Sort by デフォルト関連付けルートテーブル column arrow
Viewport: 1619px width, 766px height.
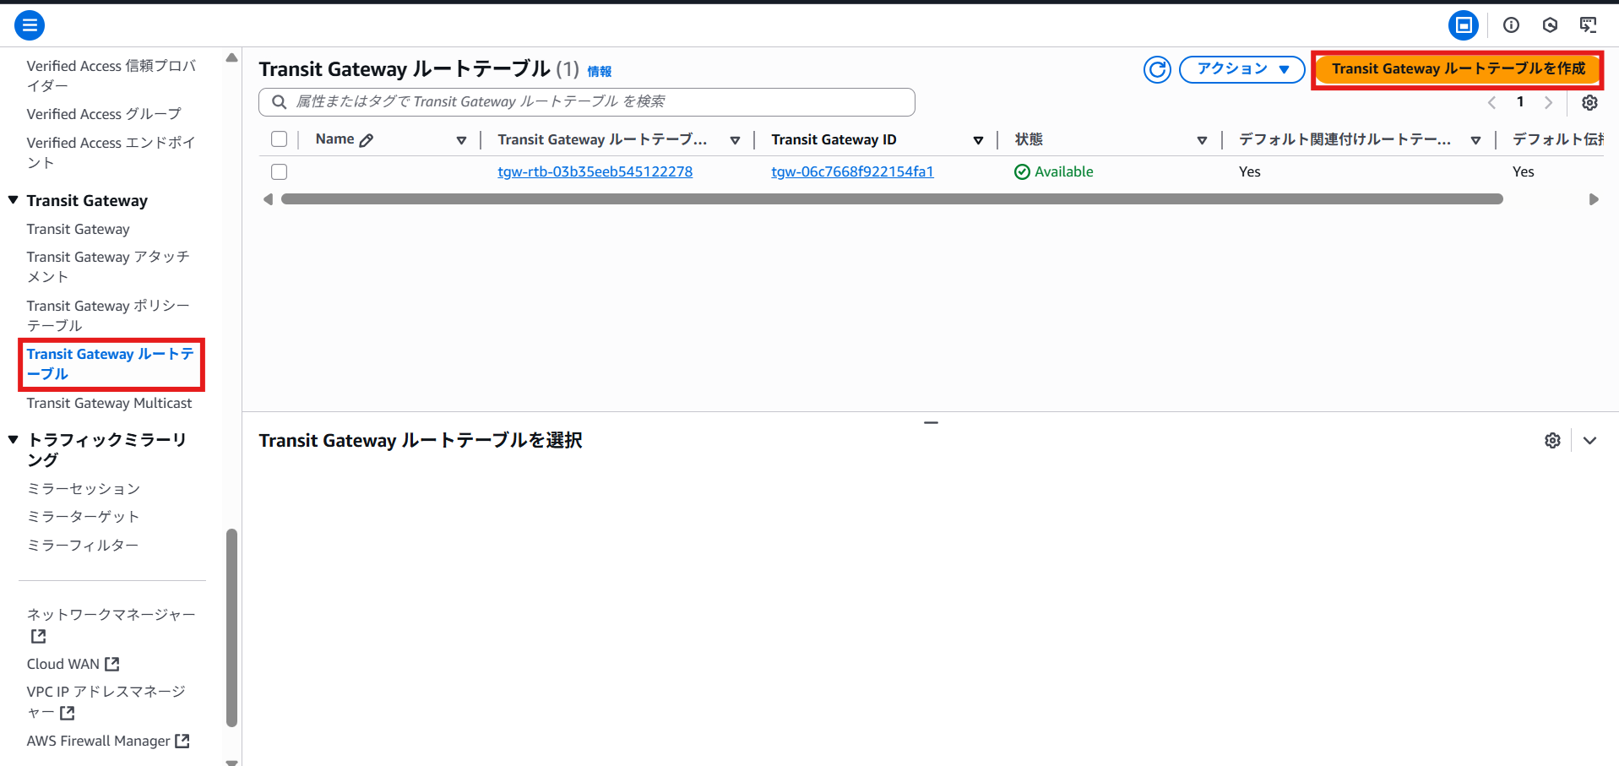tap(1475, 140)
